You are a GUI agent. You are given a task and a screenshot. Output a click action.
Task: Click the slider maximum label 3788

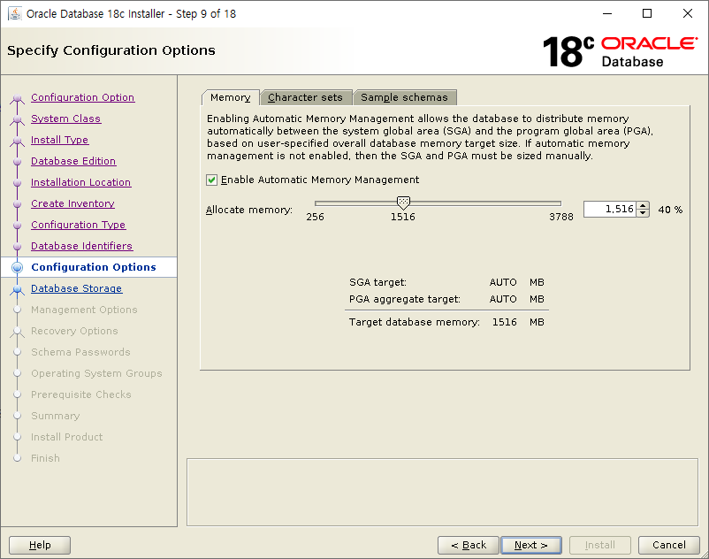pos(561,217)
